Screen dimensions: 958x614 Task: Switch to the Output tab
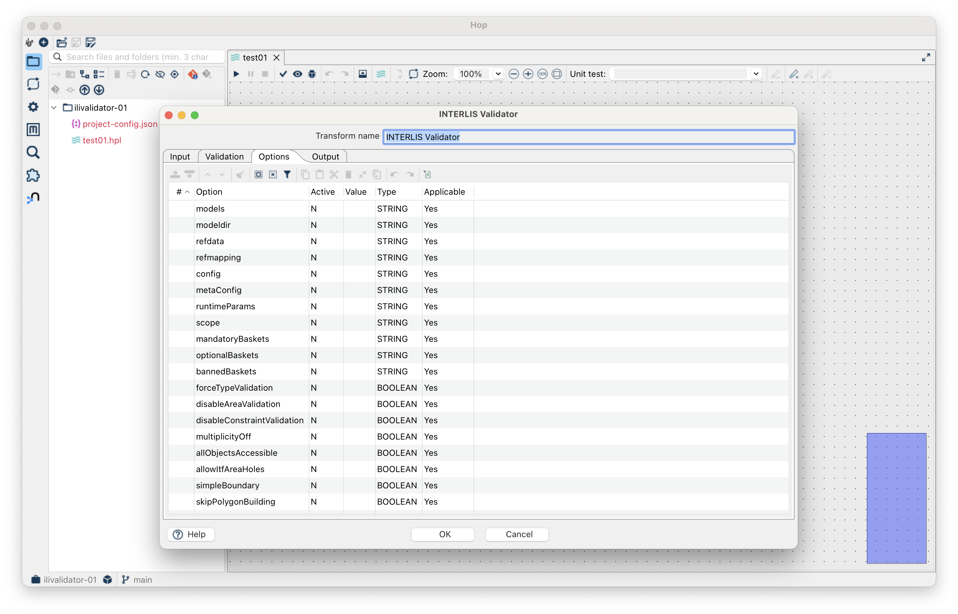tap(325, 156)
